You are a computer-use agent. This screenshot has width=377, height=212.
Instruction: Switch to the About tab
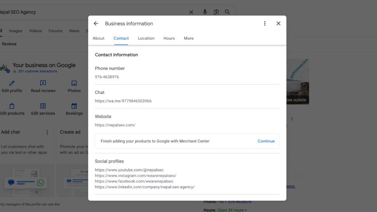click(x=98, y=38)
